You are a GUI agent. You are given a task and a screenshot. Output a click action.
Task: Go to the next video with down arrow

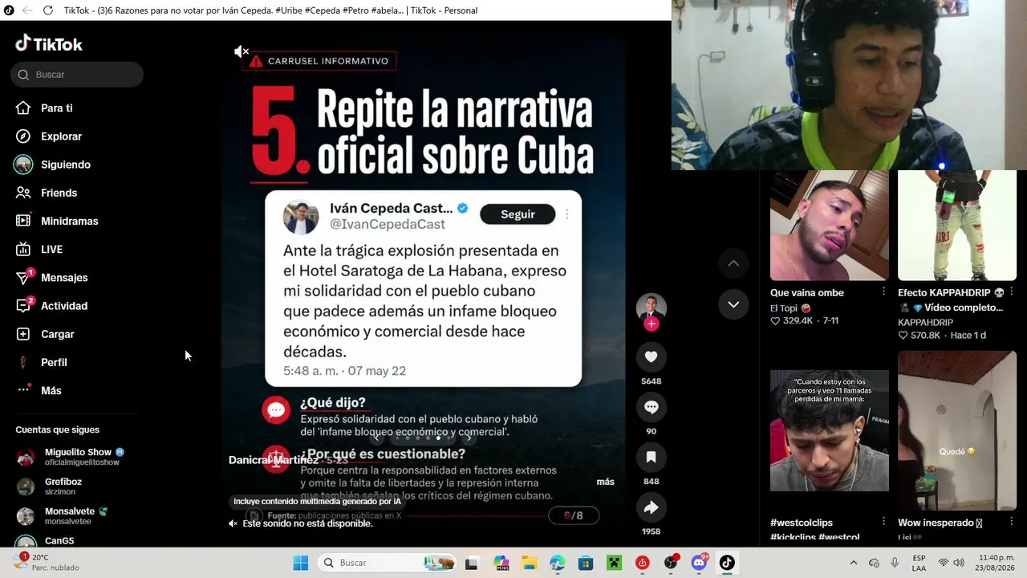coord(733,304)
